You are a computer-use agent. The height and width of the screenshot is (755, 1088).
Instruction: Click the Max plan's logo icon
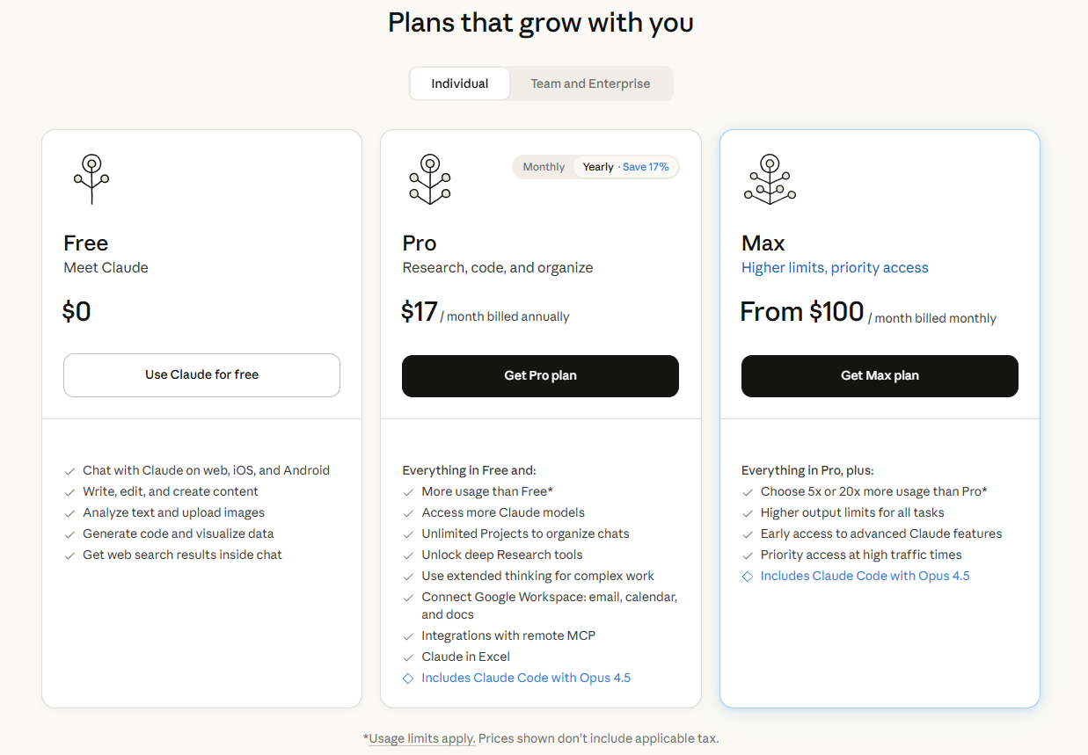pyautogui.click(x=770, y=179)
